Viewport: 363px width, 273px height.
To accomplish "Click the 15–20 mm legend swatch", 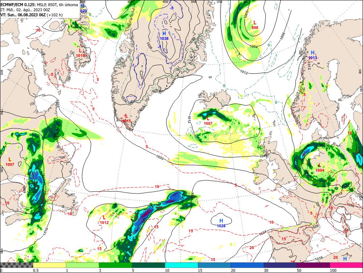I will [x=215, y=265].
